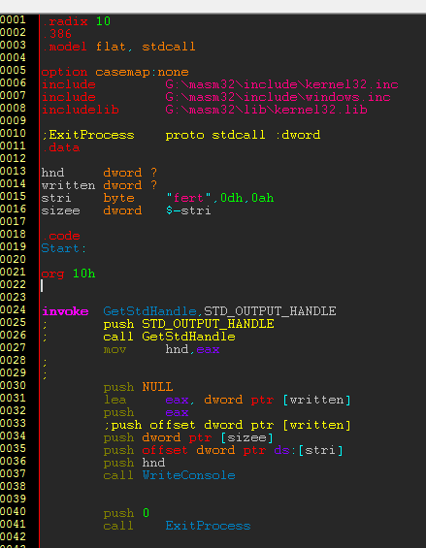Click 'includelib' keyword

pos(81,110)
